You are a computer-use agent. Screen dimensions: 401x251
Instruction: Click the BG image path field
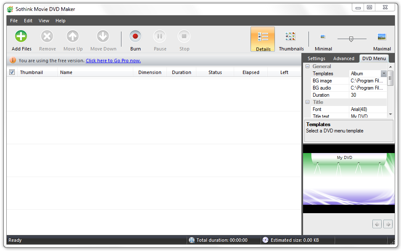tap(367, 81)
